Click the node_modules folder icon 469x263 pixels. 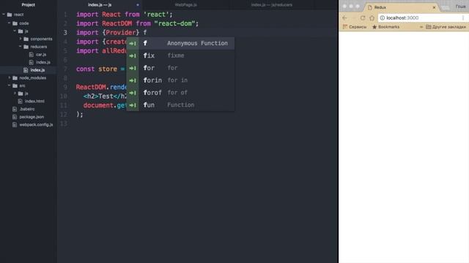(x=15, y=78)
